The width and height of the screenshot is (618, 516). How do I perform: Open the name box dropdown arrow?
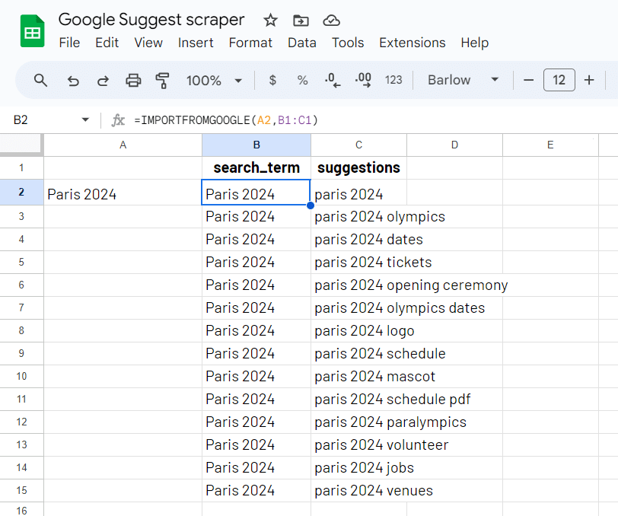click(x=84, y=120)
